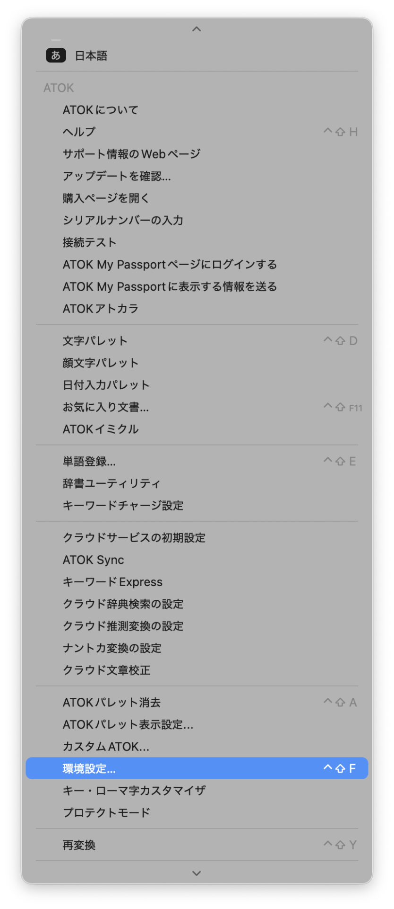Image resolution: width=394 pixels, height=909 pixels.
Task: Select ATOKについて menu item
Action: pos(197,110)
